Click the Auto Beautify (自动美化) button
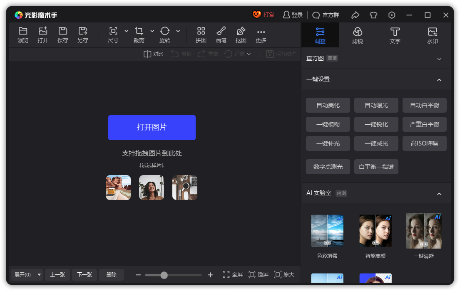The height and width of the screenshot is (291, 460). (328, 105)
